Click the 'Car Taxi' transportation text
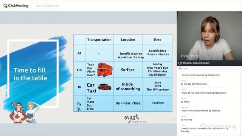The width and height of the screenshot is (242, 136). (x=92, y=88)
